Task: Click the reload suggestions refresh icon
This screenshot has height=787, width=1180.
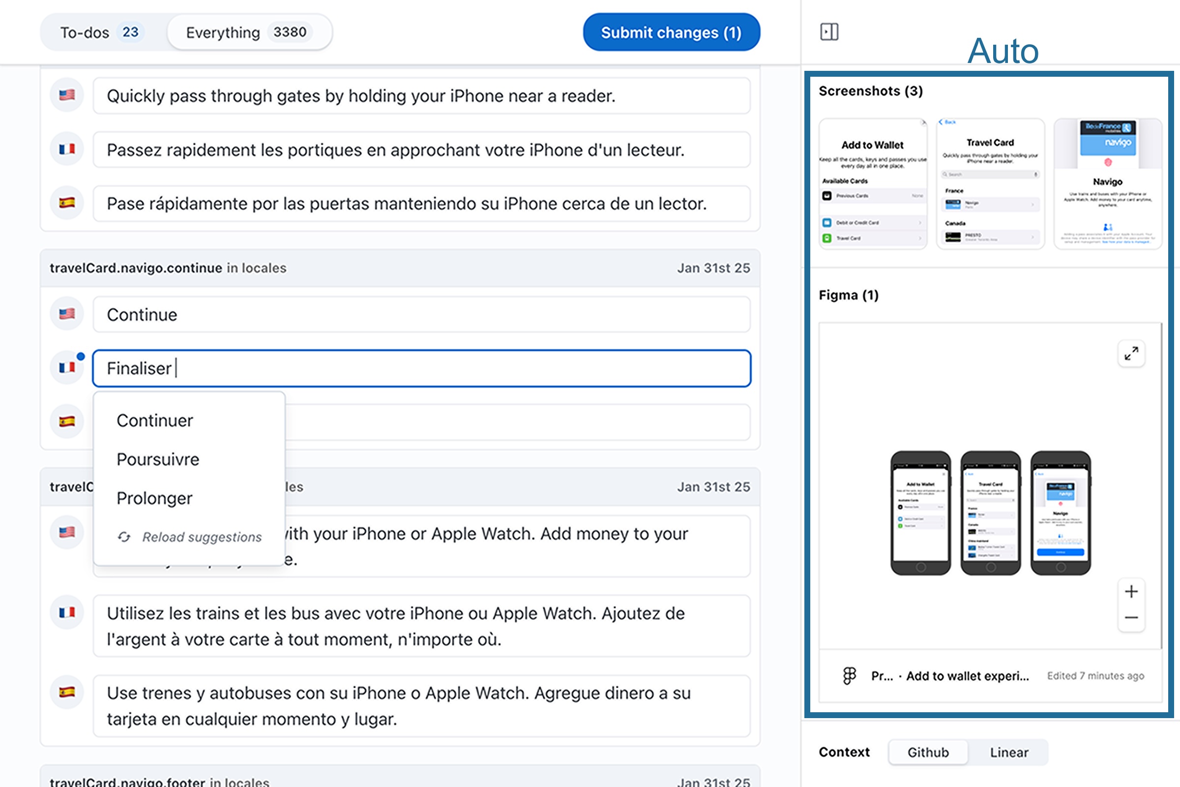Action: pyautogui.click(x=124, y=537)
